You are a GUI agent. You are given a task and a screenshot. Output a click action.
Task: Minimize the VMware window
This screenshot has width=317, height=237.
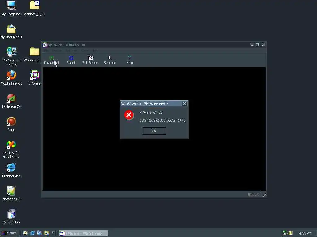click(252, 45)
